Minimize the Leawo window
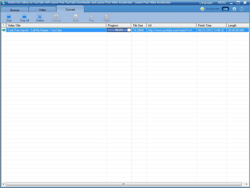This screenshot has height=188, width=250. click(231, 3)
